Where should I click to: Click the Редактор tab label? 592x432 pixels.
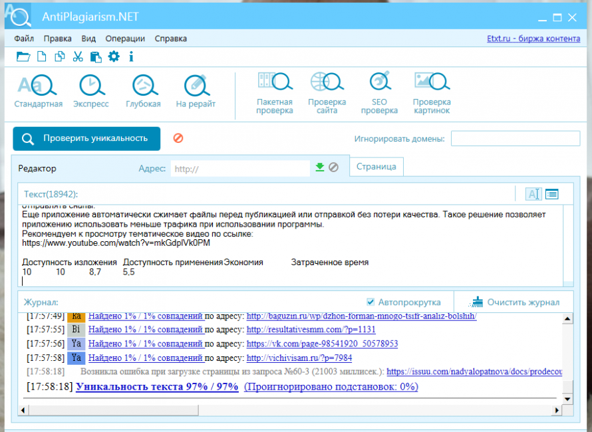[37, 168]
